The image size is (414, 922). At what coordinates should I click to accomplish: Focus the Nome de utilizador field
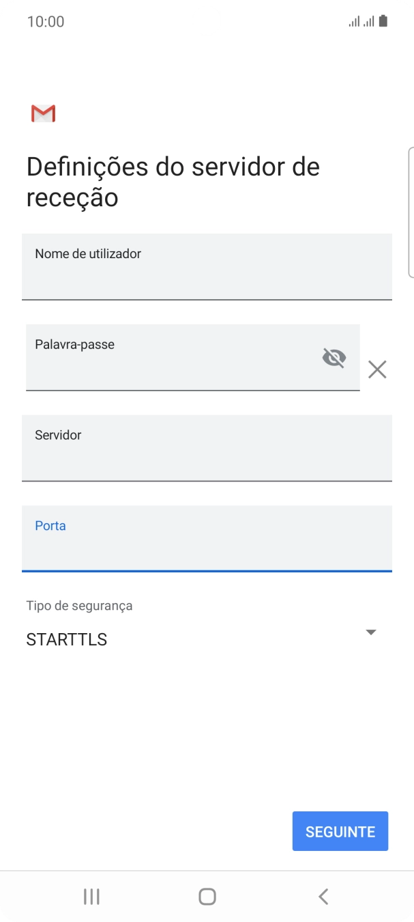click(207, 267)
